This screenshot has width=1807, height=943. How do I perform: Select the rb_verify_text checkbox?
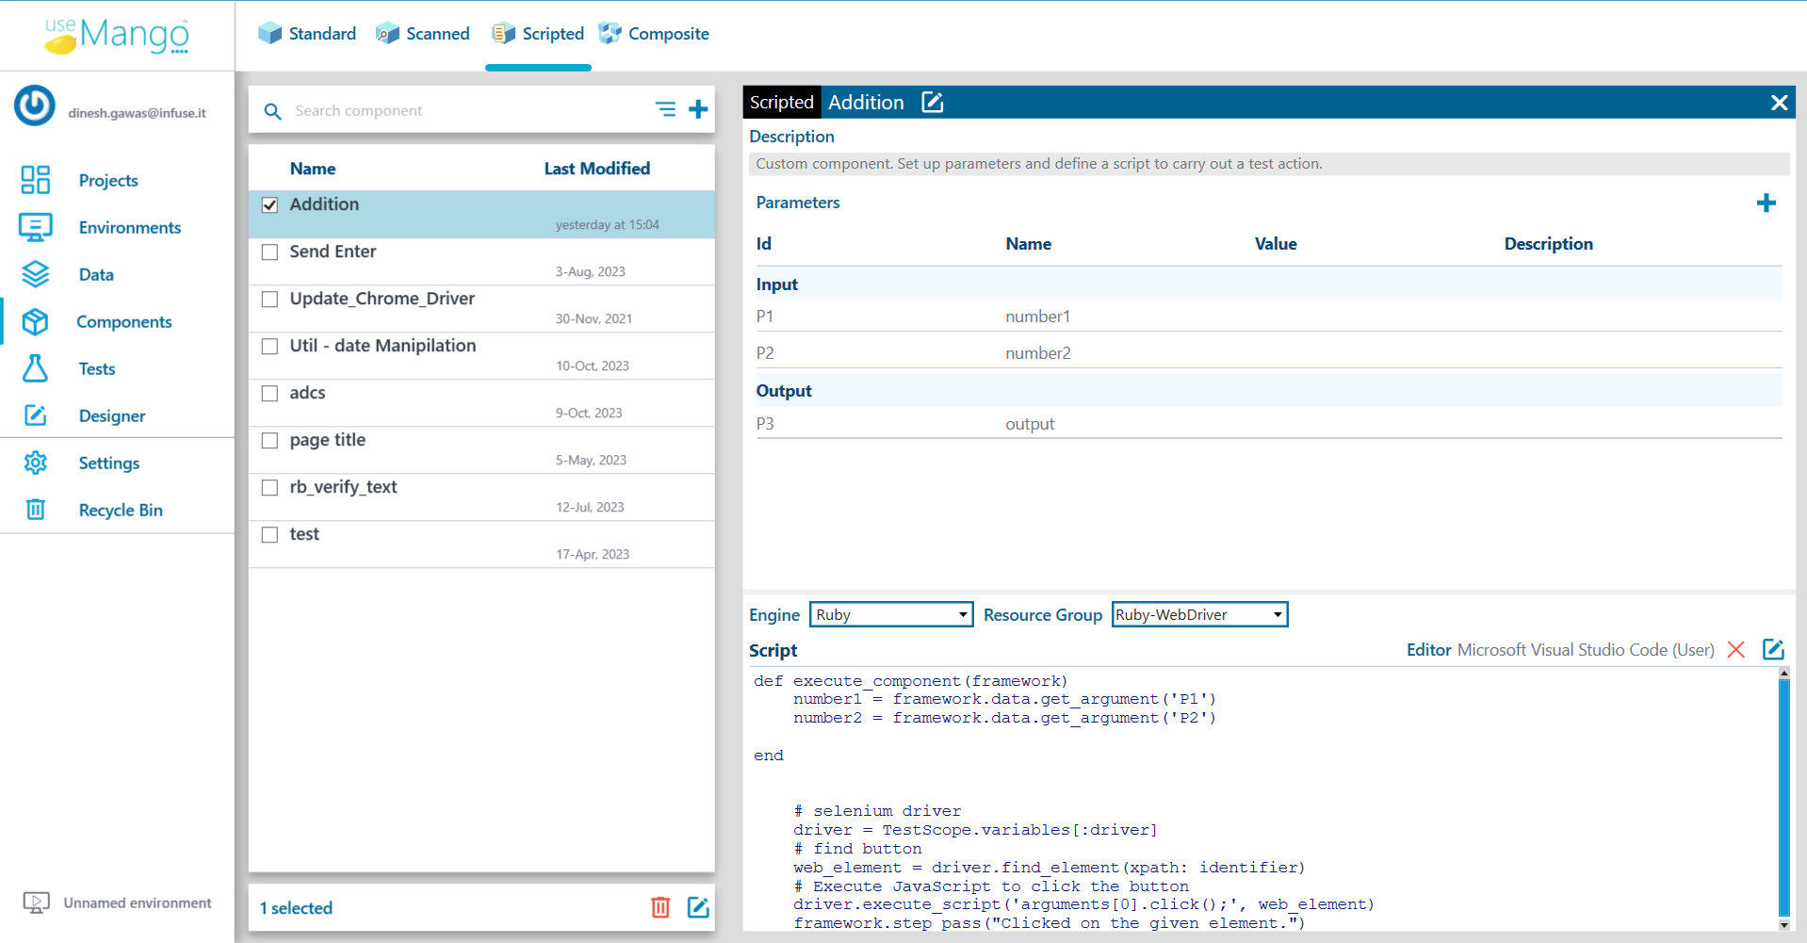pyautogui.click(x=270, y=487)
